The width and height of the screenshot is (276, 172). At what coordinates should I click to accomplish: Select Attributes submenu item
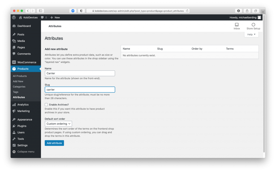(x=19, y=97)
